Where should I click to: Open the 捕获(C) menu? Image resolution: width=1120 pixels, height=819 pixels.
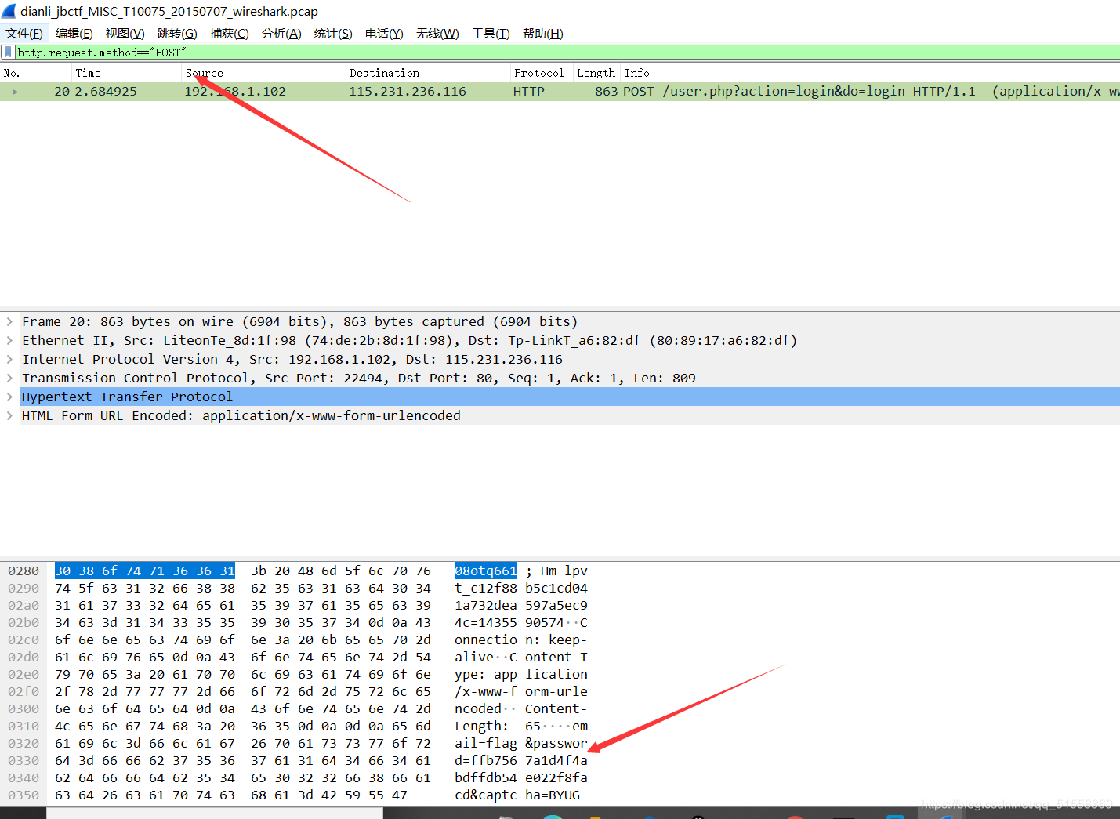pyautogui.click(x=230, y=34)
